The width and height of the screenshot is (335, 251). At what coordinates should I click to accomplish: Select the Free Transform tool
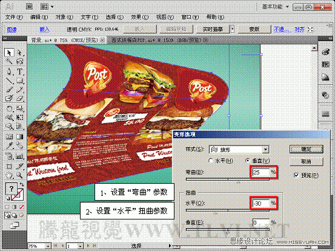click(19, 118)
